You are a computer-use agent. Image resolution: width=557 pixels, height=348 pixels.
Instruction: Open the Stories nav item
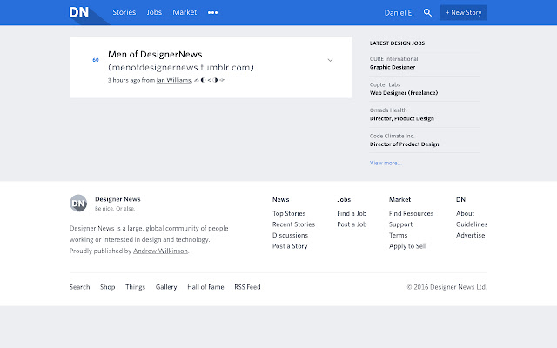(x=124, y=12)
